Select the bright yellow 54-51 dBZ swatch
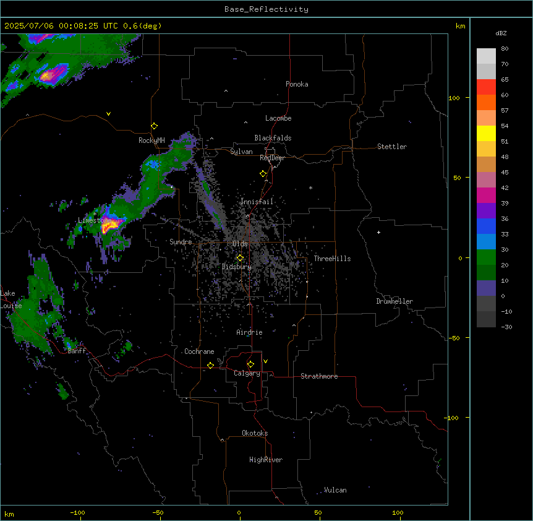Viewport: 533px width, 521px height. tap(486, 133)
